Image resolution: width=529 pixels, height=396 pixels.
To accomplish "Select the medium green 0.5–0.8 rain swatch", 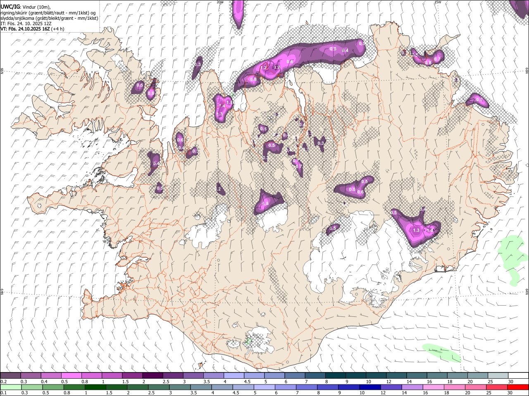I will 53,387.
